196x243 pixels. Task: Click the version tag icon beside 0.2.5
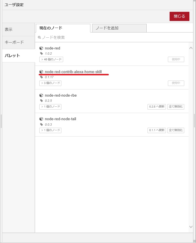point(41,101)
